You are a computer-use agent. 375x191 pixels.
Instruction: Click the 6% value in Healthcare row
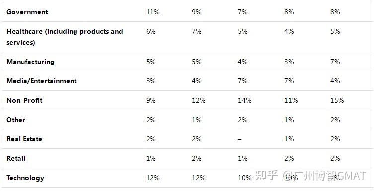[x=151, y=32]
